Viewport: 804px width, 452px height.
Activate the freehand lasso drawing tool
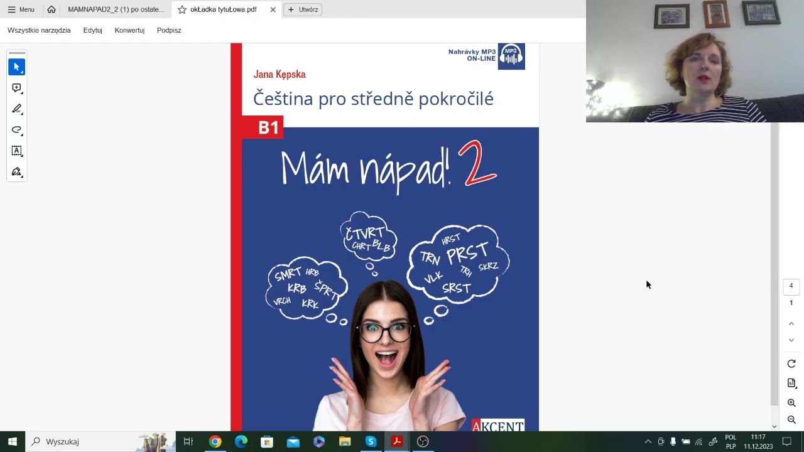17,130
